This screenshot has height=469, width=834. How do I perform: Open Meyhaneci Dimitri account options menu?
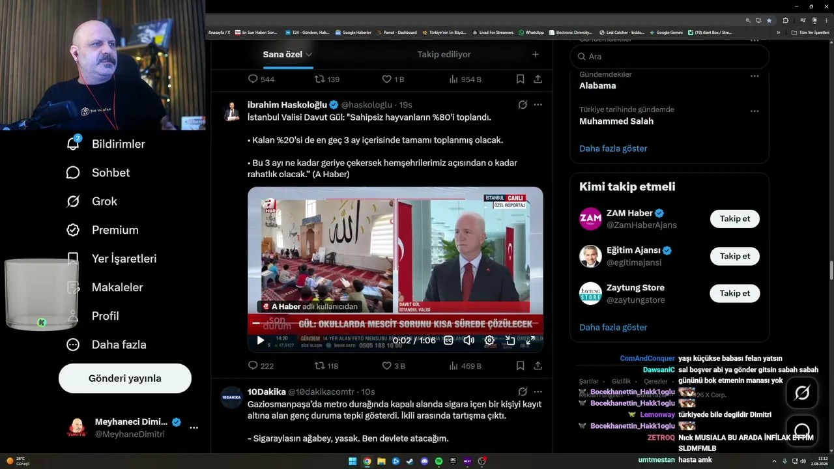(x=194, y=428)
